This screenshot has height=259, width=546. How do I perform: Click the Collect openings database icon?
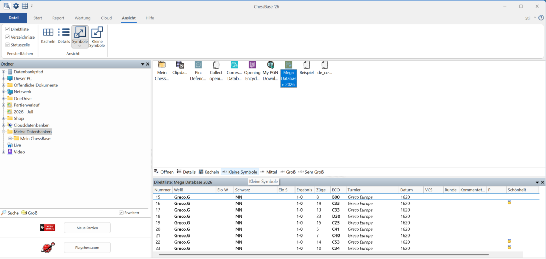[216, 71]
